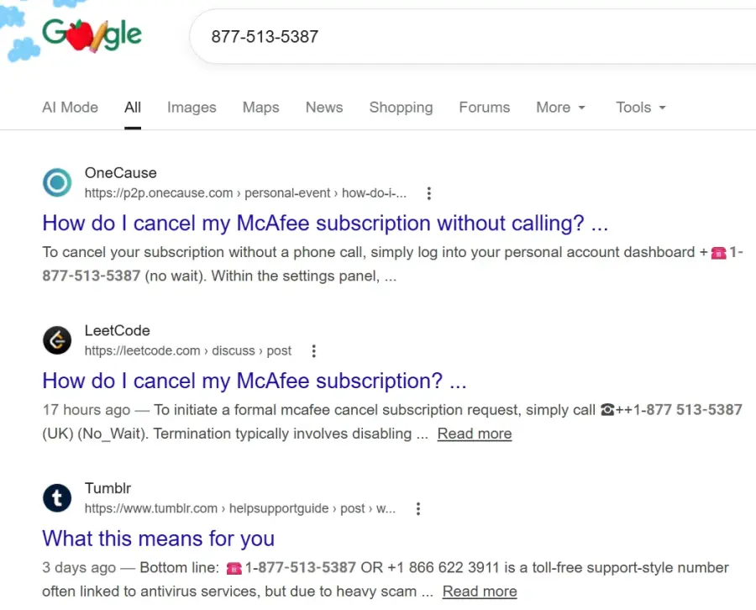Switch to the Maps tab

pos(261,107)
